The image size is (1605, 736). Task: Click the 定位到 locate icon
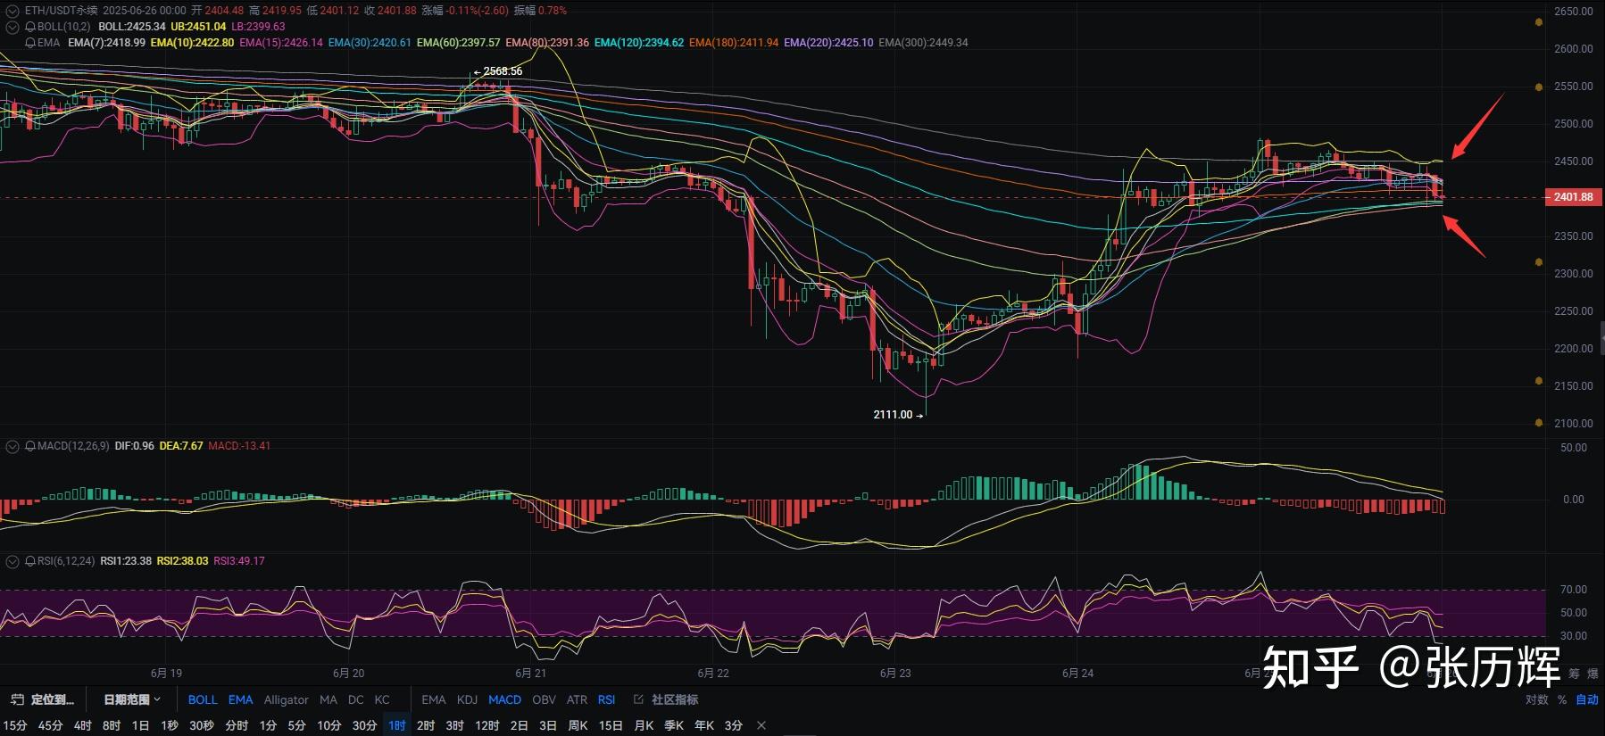pos(17,699)
